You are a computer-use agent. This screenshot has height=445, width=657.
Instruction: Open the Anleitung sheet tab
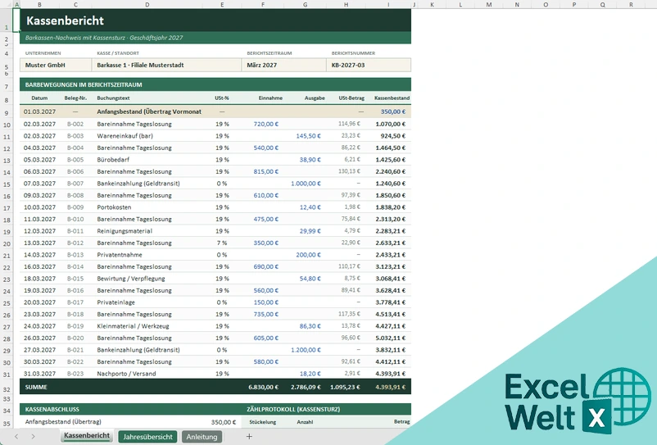tap(202, 437)
